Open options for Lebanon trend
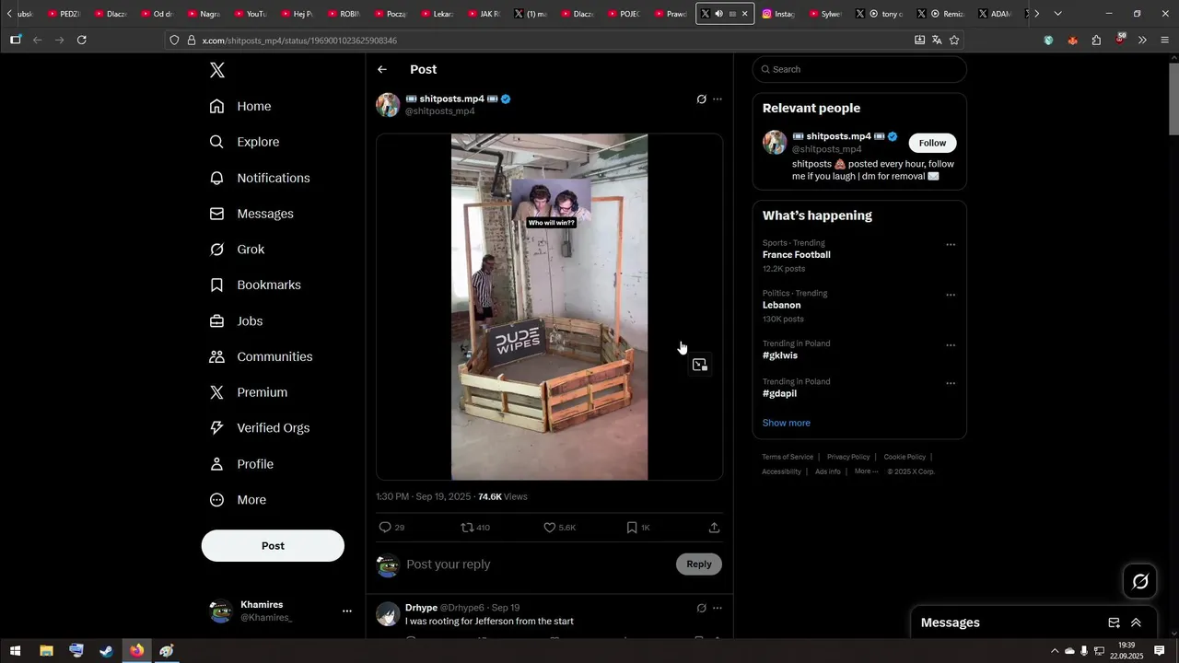Screen dimensions: 1179x663 point(951,296)
